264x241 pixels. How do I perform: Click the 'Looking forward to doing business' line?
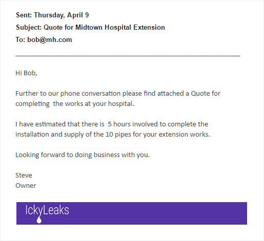pos(83,155)
